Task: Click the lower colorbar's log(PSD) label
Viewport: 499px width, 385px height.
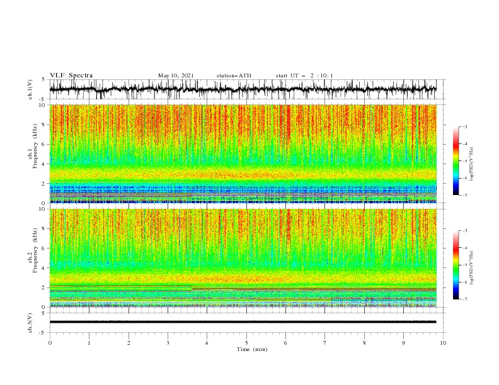Action: pyautogui.click(x=471, y=267)
